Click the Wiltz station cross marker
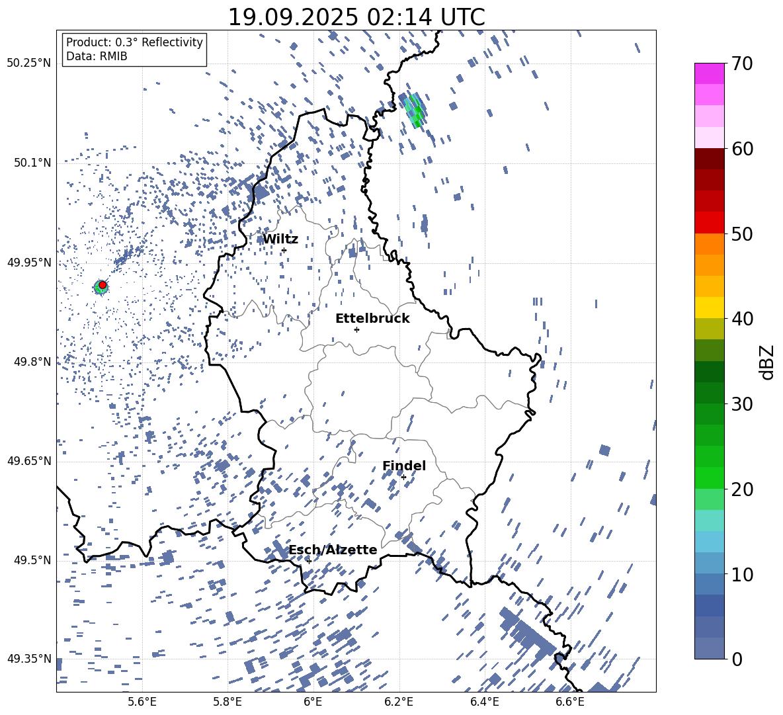783x715 pixels. [x=284, y=250]
